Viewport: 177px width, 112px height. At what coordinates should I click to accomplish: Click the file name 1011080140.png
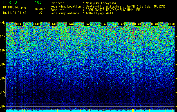coord(15,8)
